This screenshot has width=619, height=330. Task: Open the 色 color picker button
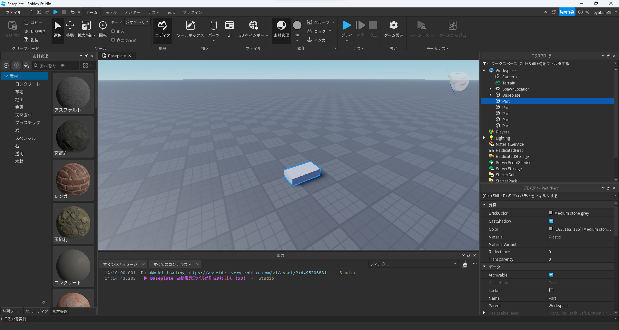[297, 29]
